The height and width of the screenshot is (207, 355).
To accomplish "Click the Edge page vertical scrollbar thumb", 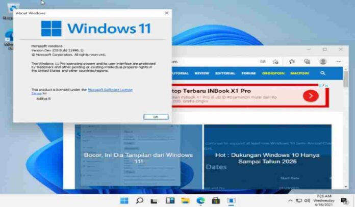I will [345, 79].
